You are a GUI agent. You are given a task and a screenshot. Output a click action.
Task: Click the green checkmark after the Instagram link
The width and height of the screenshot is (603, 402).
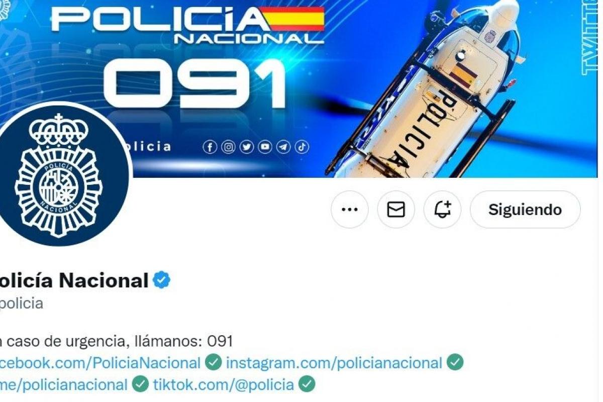click(455, 362)
